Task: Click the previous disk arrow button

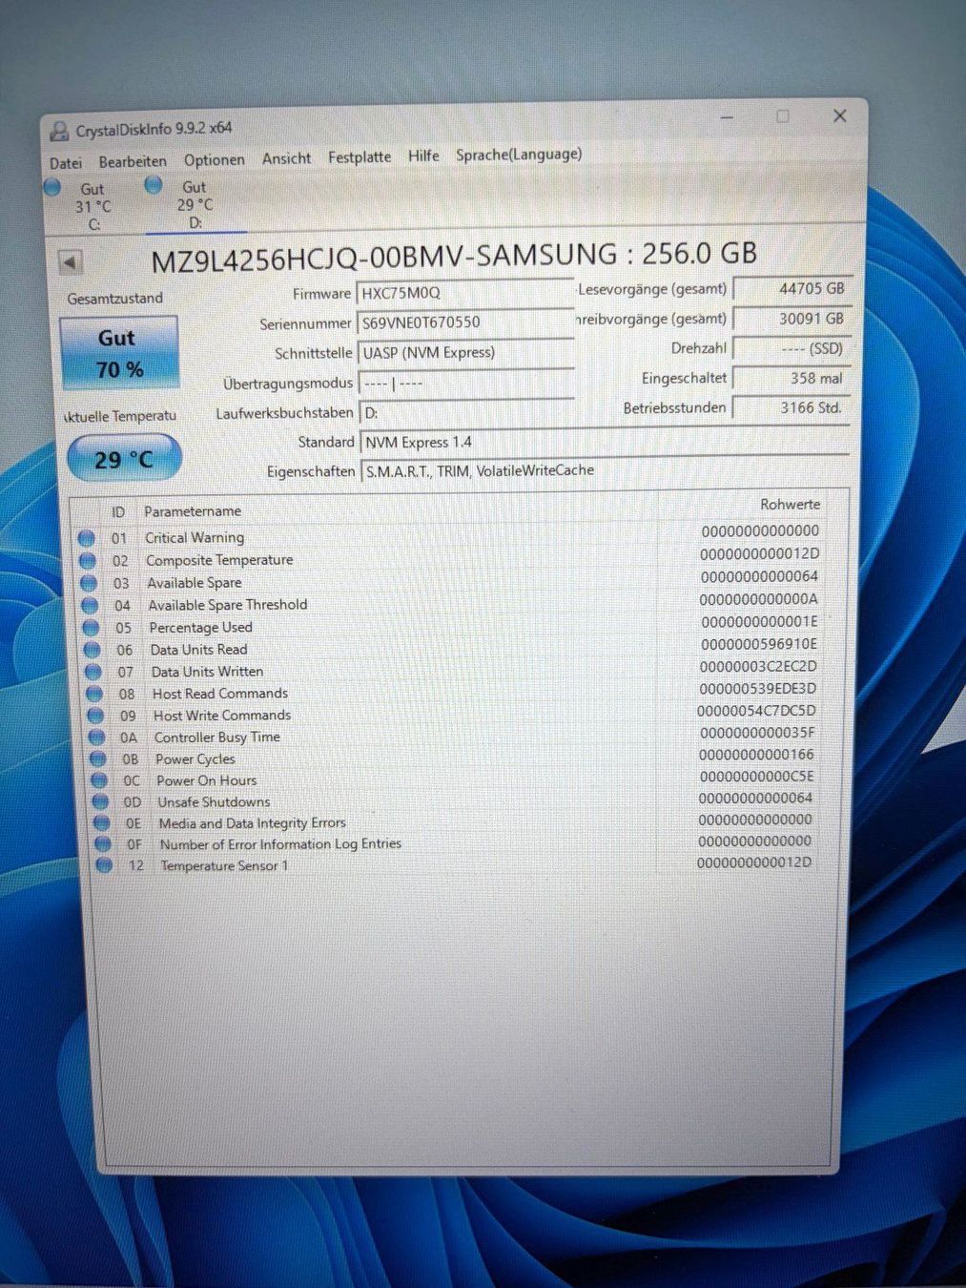Action: [x=71, y=262]
